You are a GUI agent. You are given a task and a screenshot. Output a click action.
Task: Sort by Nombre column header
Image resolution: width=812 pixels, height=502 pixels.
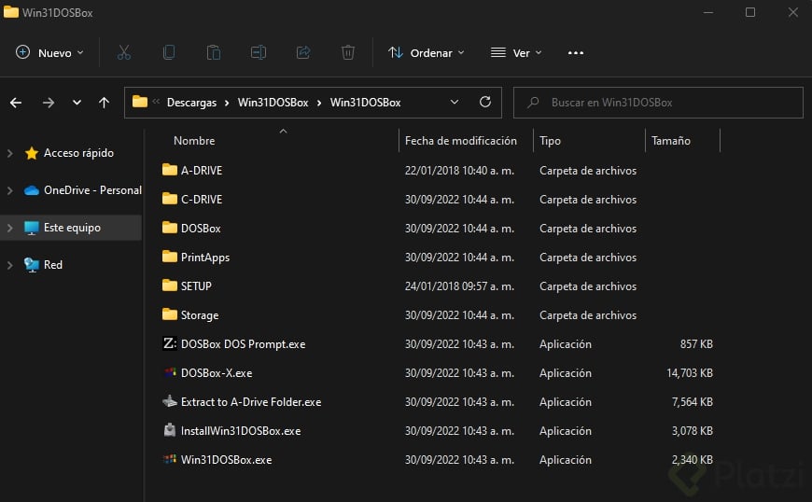(194, 141)
